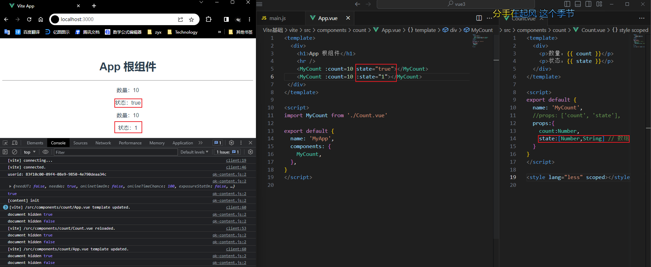The height and width of the screenshot is (267, 651).
Task: Select the Console tab in DevTools
Action: click(58, 143)
